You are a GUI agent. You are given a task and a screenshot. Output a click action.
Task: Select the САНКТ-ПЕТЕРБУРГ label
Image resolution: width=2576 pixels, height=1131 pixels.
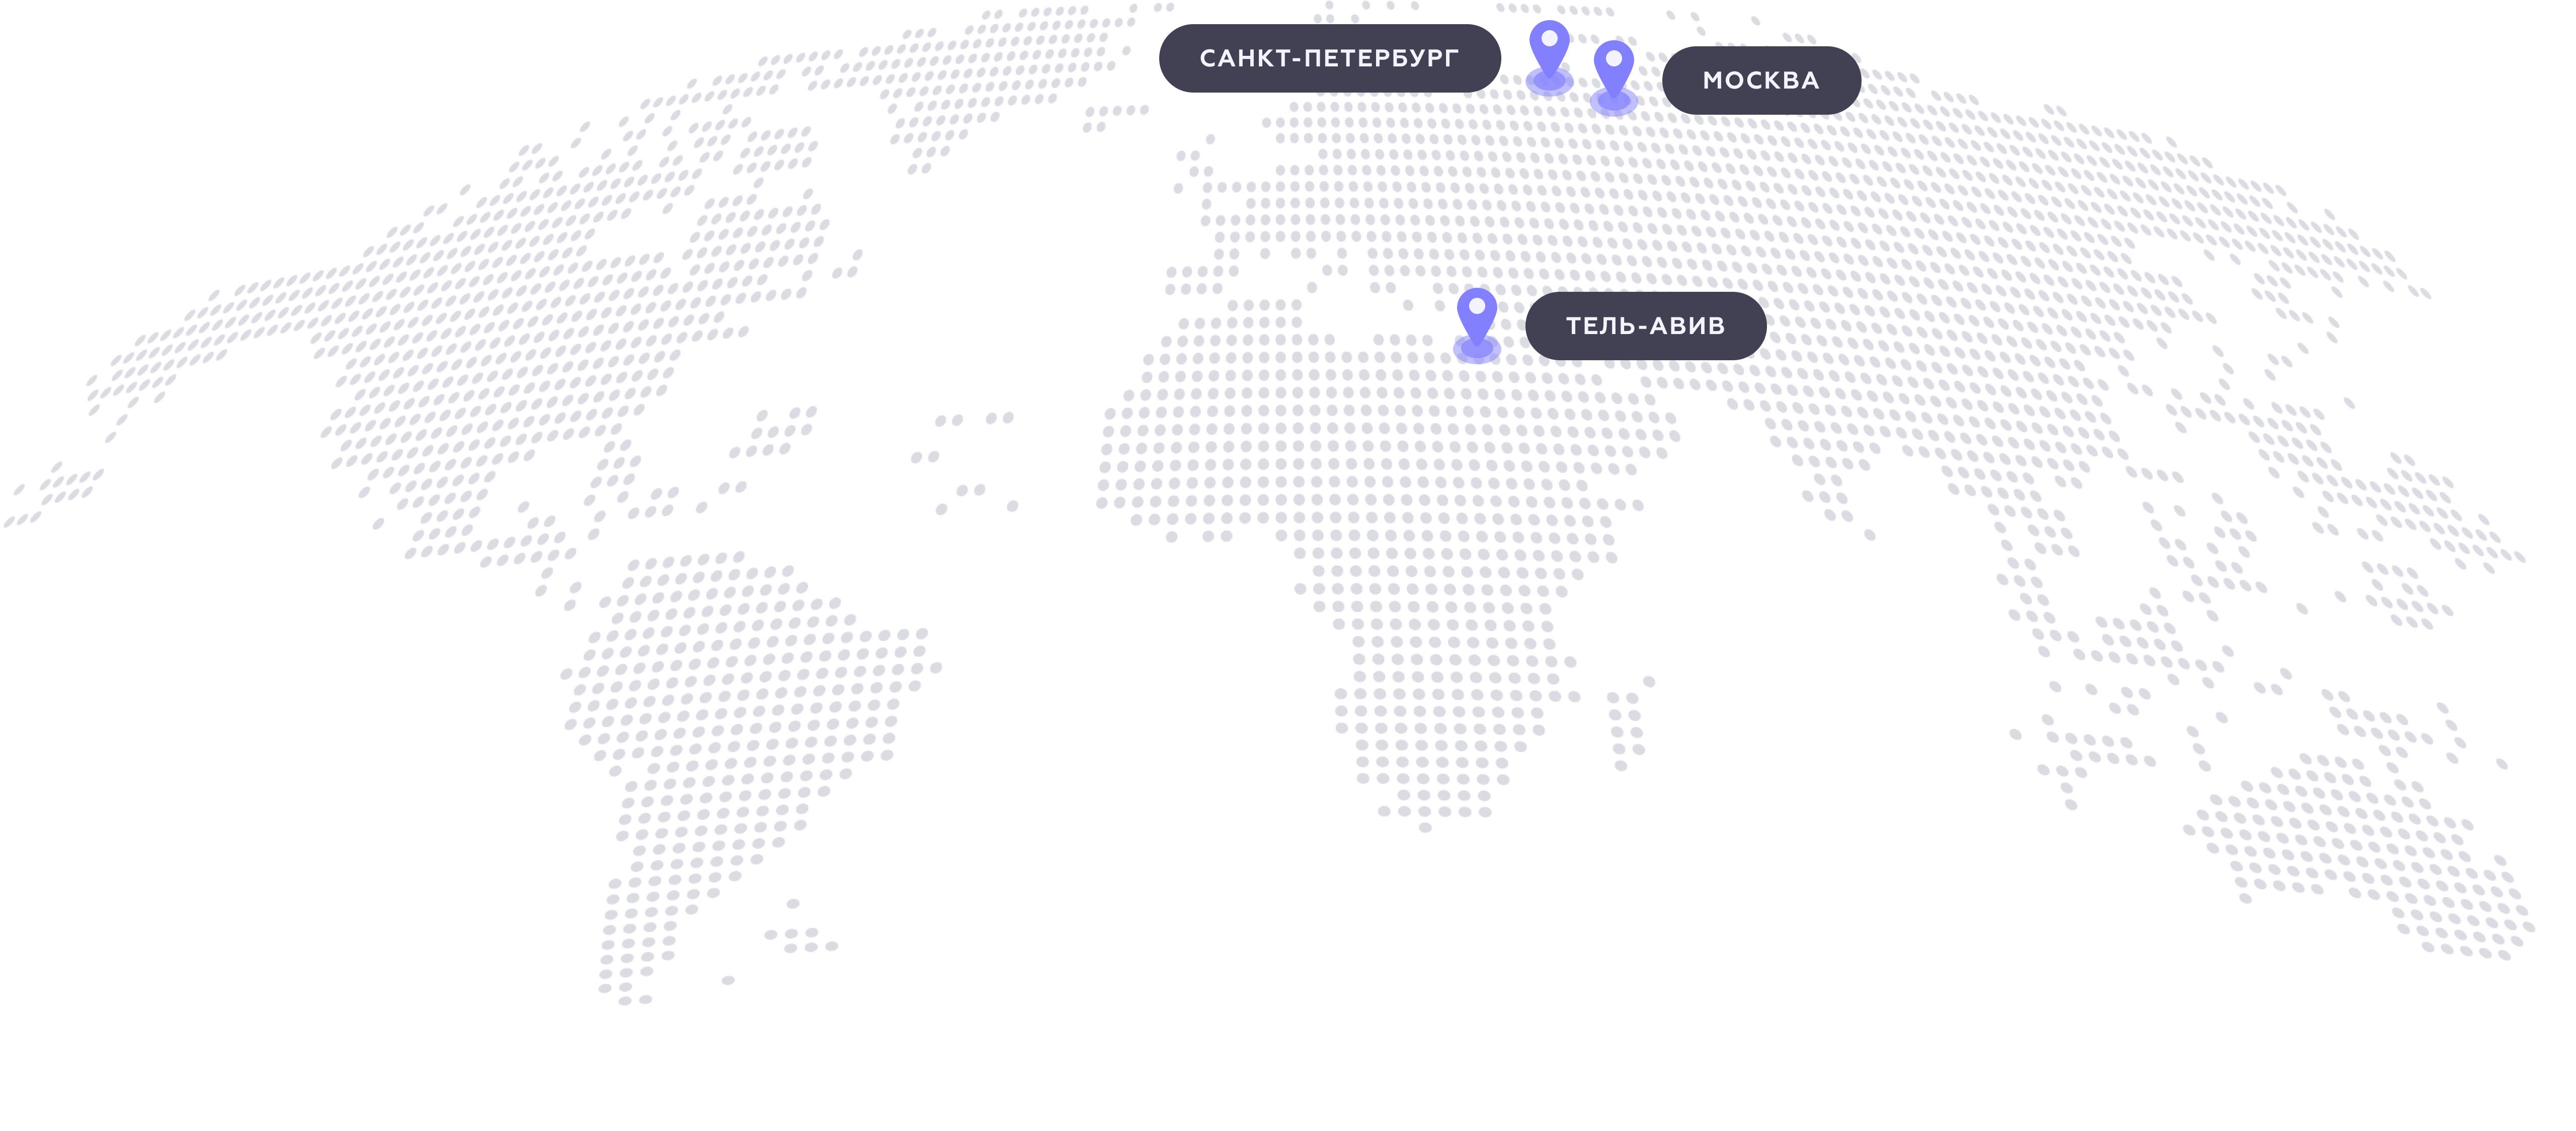point(1329,59)
